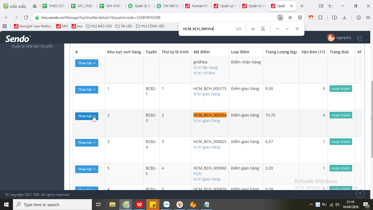Image resolution: width=373 pixels, height=210 pixels.
Task: Toggle match case 'ab' in find bar
Action: pyautogui.click(x=253, y=29)
